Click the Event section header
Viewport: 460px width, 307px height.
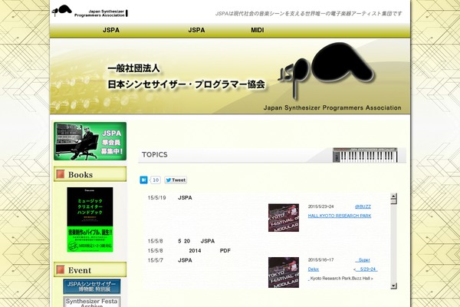tap(90, 269)
